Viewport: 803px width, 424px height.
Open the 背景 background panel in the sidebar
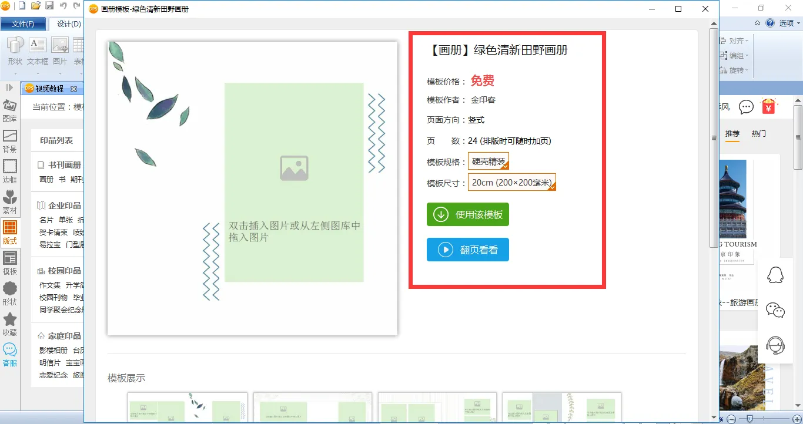point(10,141)
